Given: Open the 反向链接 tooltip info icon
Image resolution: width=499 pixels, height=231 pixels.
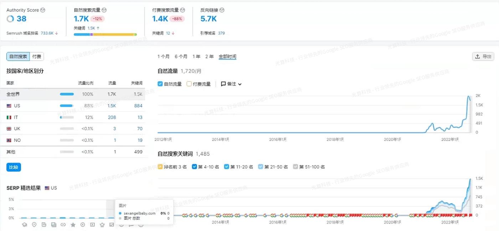Looking at the screenshot, I should point(221,10).
